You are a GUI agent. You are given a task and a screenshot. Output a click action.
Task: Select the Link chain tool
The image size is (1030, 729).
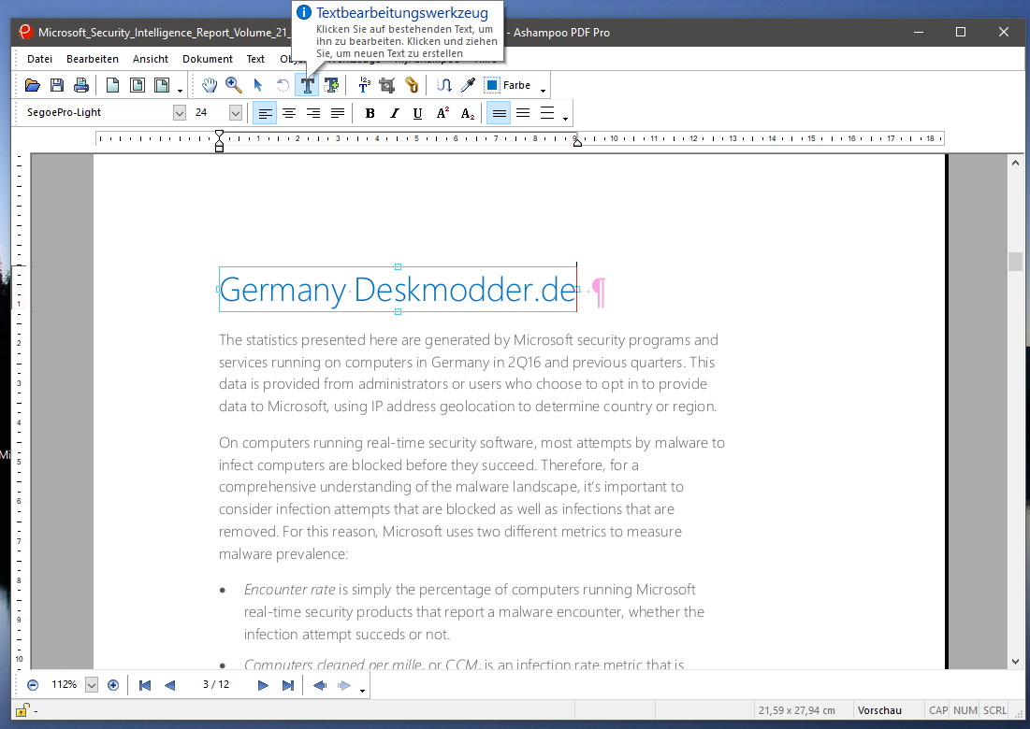tap(412, 85)
